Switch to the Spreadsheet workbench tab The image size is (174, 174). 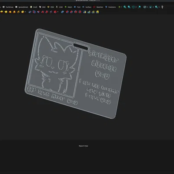(22, 7)
